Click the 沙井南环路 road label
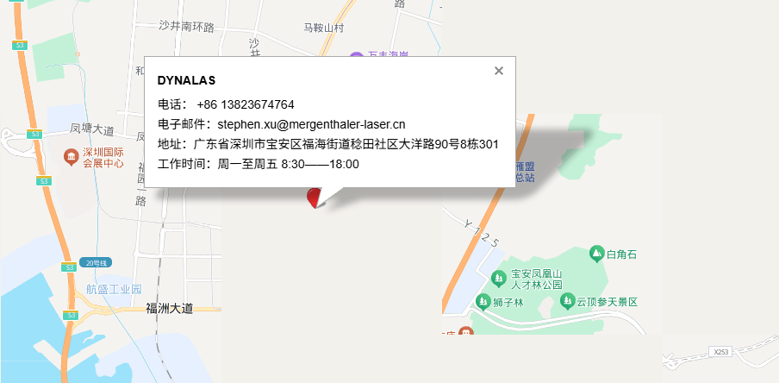Viewport: 779px width, 383px height. pos(187,27)
